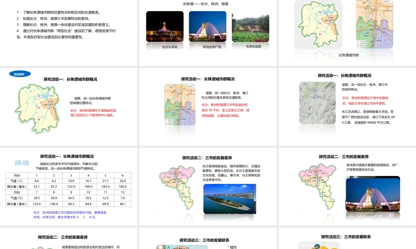Image resolution: width=416 pixels, height=249 pixels.
Task: Click the blue conclusion 均属亚热带季风气候
Action: coord(70,215)
